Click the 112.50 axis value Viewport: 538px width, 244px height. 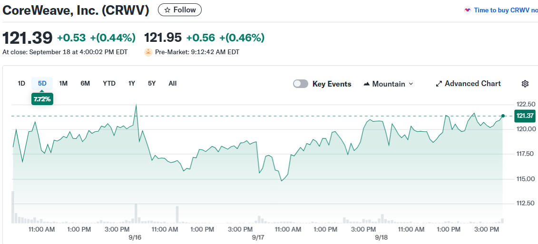[525, 204]
